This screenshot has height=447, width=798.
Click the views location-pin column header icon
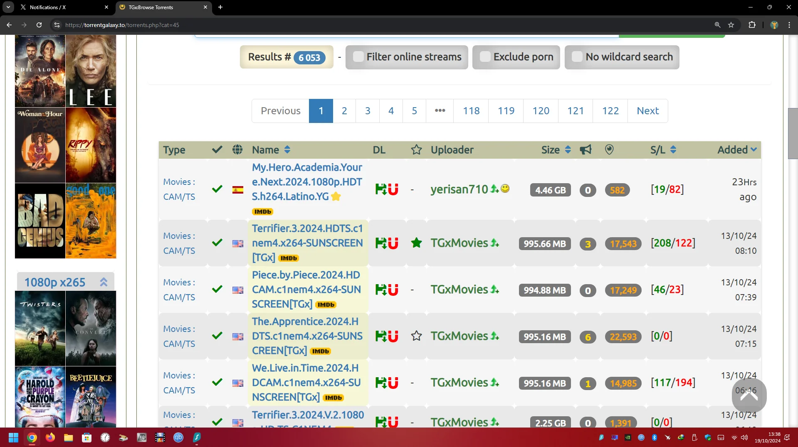point(609,150)
